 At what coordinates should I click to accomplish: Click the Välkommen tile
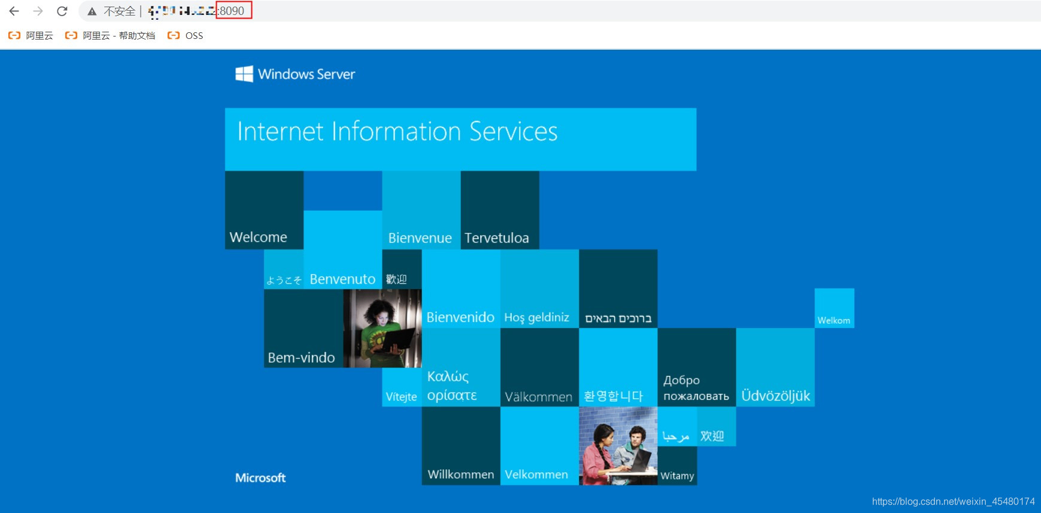[539, 368]
